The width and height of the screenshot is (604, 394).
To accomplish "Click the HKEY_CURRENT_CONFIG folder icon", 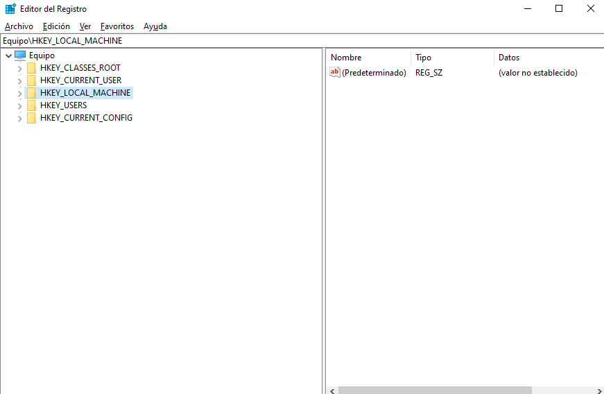I will (32, 118).
